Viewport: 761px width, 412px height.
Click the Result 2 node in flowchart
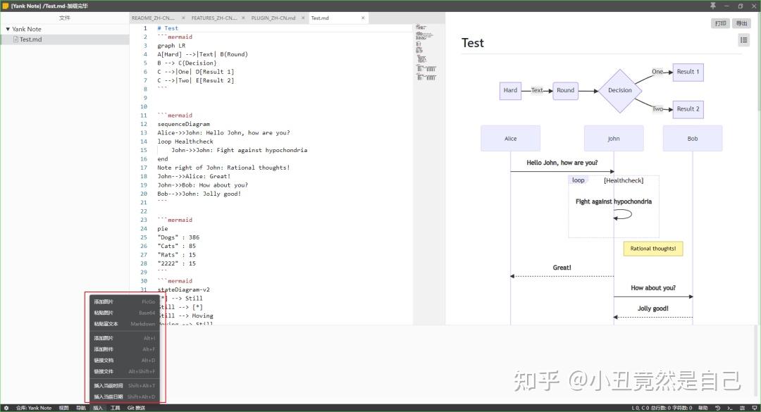[x=688, y=109]
